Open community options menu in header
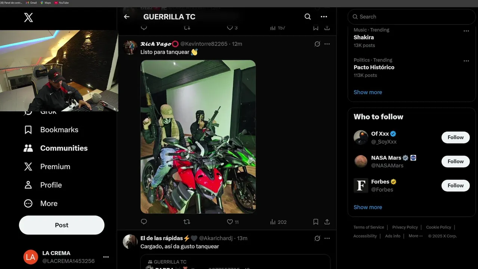478x269 pixels. [324, 17]
